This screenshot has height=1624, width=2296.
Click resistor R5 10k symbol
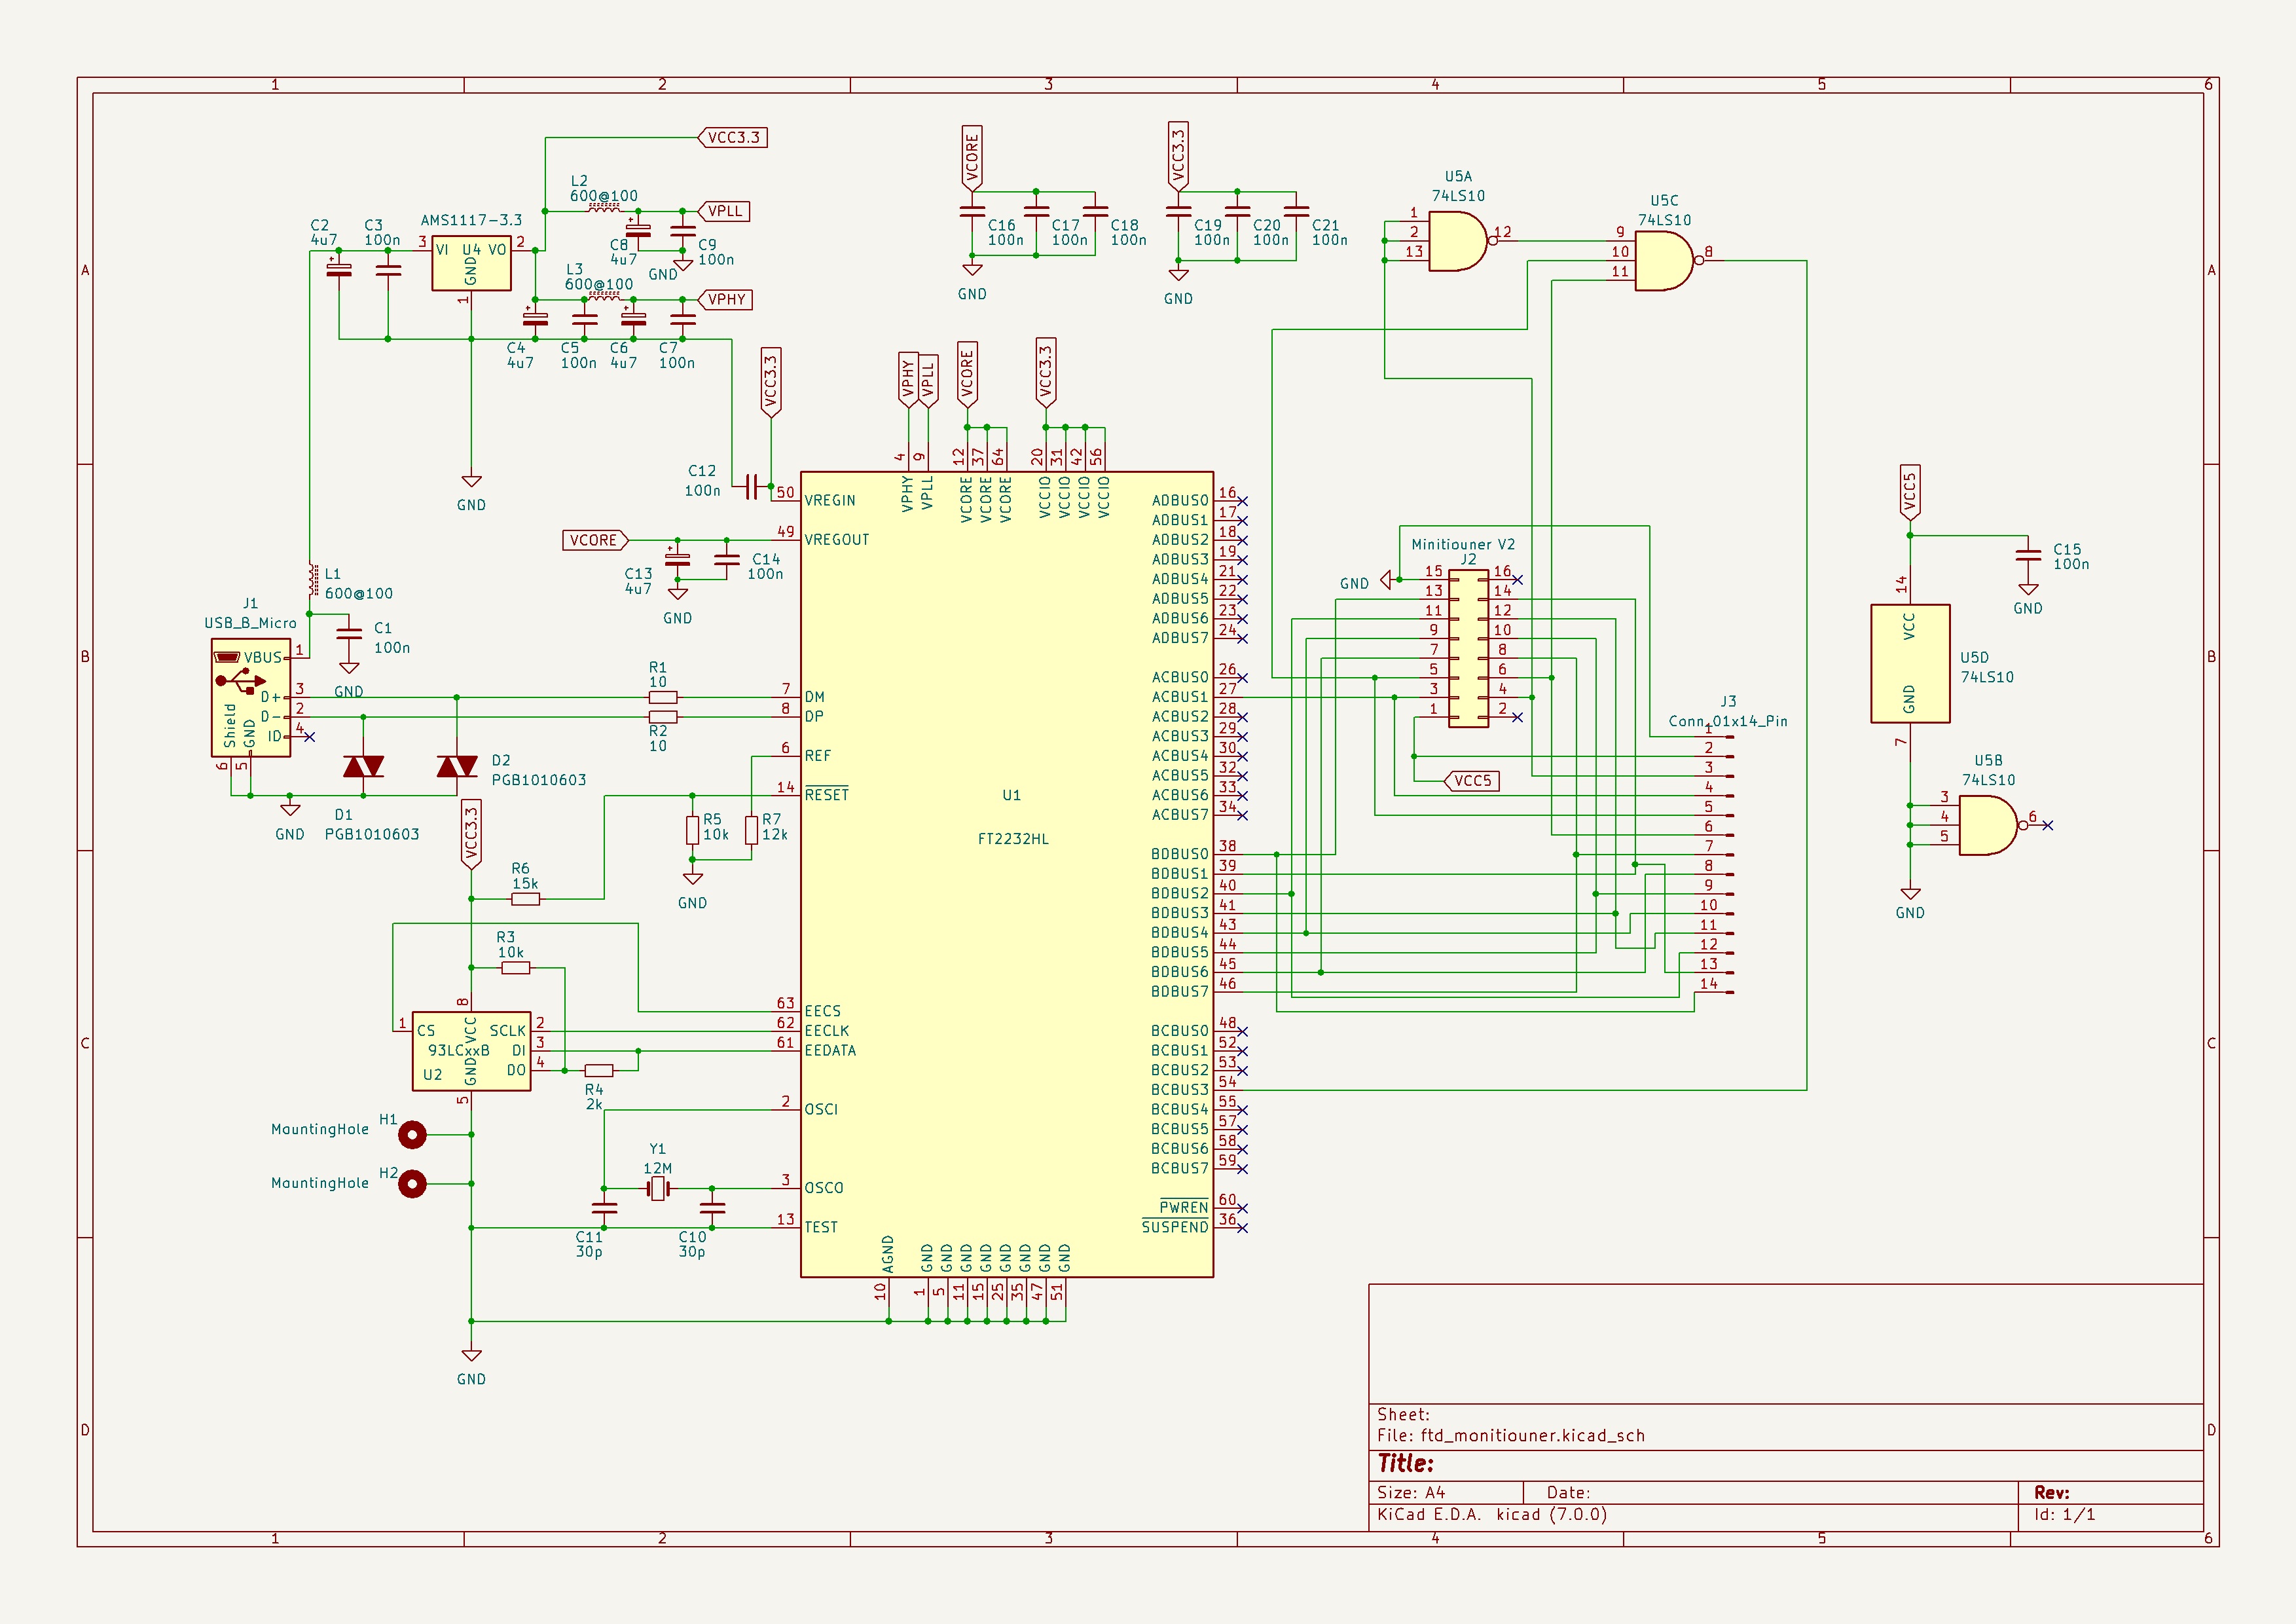[x=692, y=830]
